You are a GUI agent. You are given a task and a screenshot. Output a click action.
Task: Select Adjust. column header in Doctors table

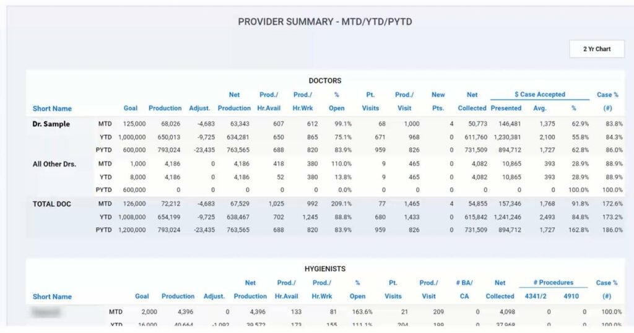pos(199,108)
